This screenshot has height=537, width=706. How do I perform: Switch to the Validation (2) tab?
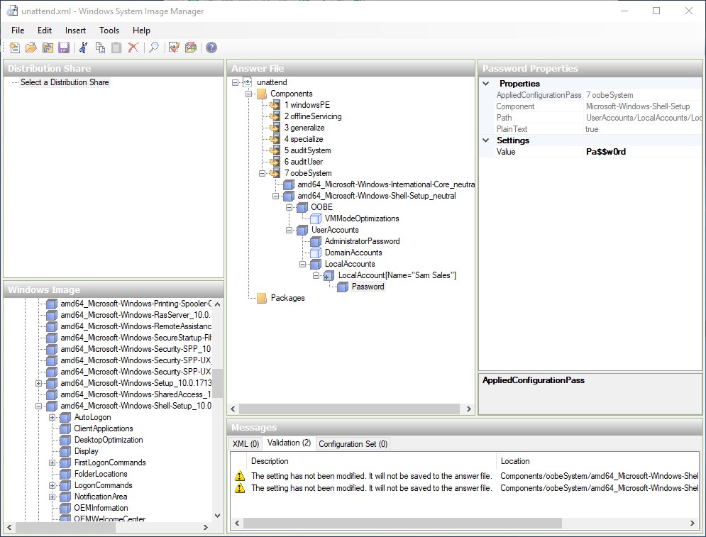click(x=289, y=443)
